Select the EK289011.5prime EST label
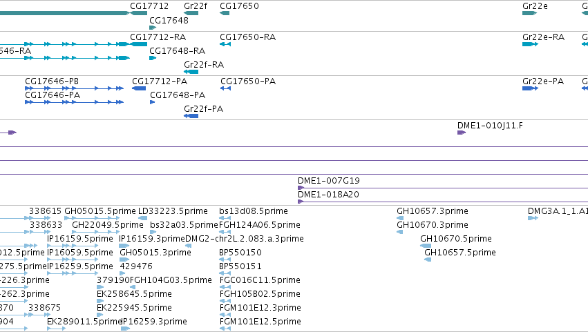This screenshot has width=588, height=332. tap(84, 322)
